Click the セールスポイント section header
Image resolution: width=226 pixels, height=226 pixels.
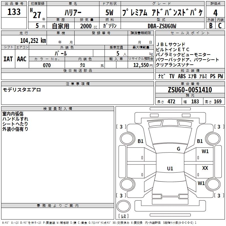(190, 33)
